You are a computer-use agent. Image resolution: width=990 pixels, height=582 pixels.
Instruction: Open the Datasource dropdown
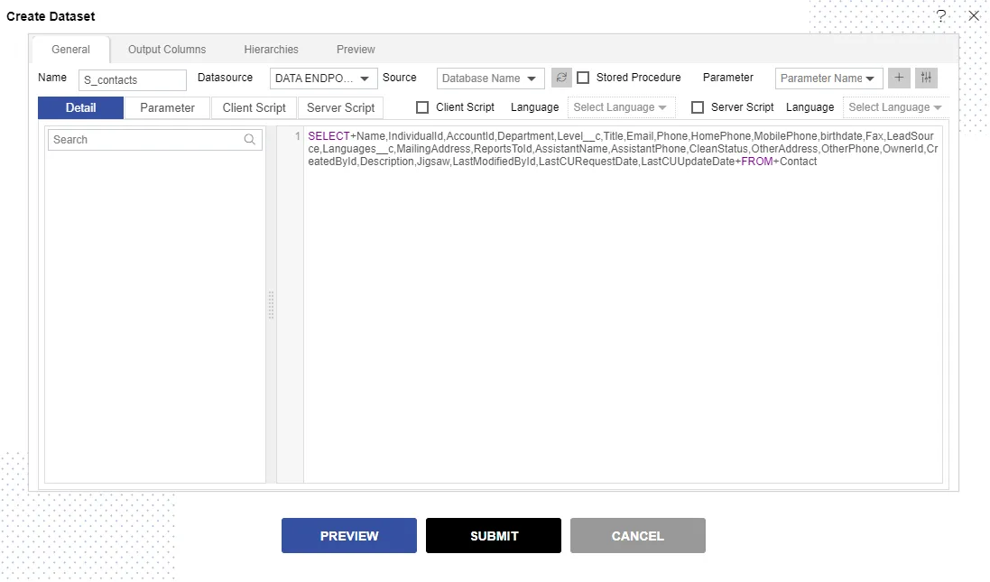coord(323,79)
